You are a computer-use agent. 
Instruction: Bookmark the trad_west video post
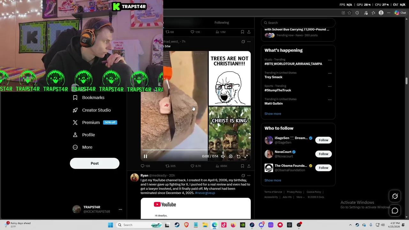pos(243,166)
